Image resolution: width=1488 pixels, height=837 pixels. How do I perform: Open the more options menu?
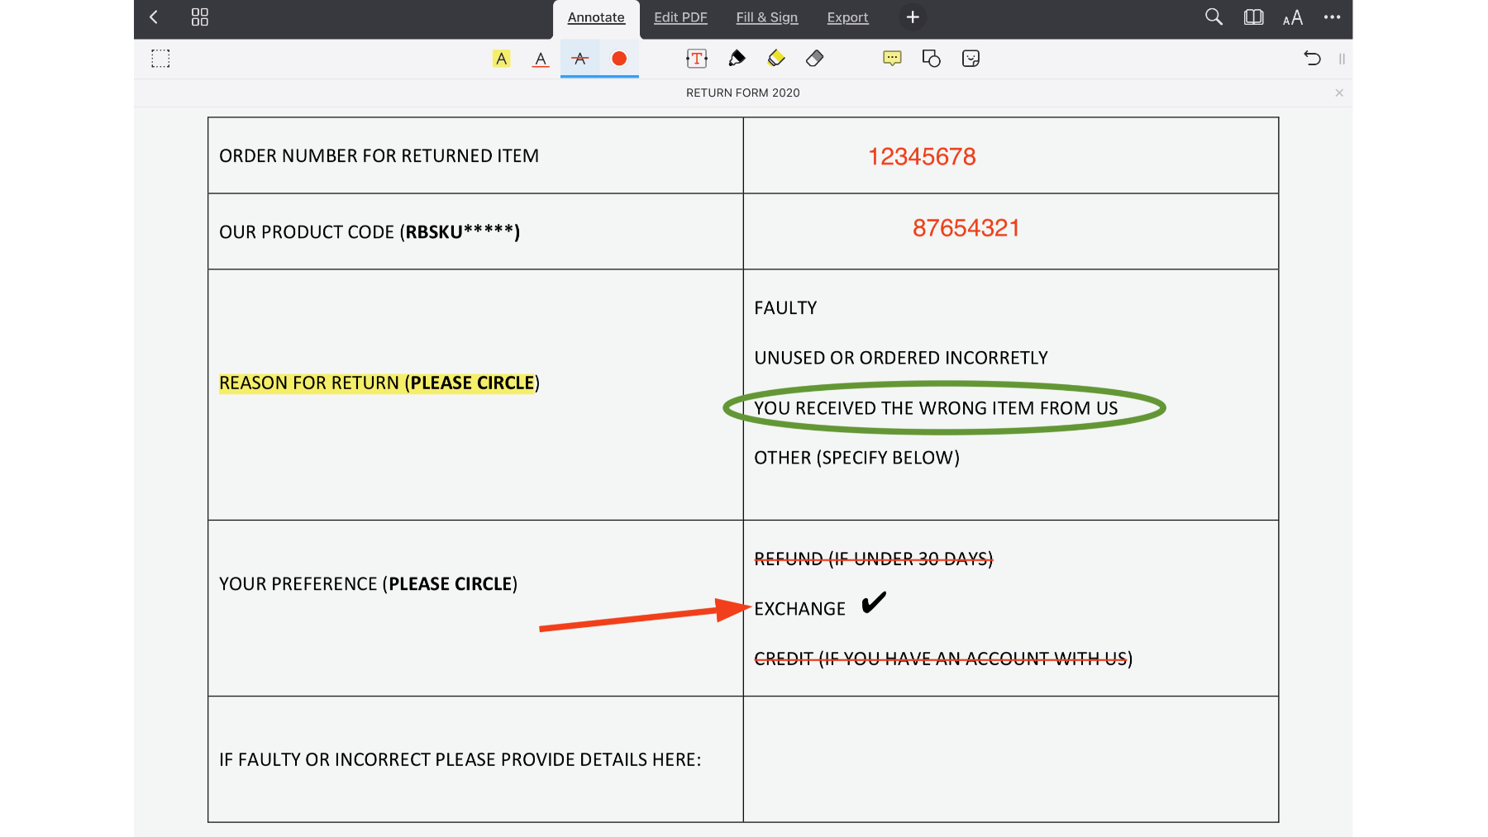coord(1332,17)
